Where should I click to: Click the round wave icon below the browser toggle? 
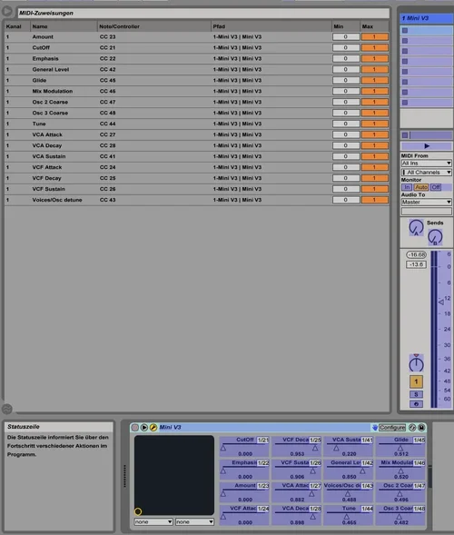pos(6,409)
